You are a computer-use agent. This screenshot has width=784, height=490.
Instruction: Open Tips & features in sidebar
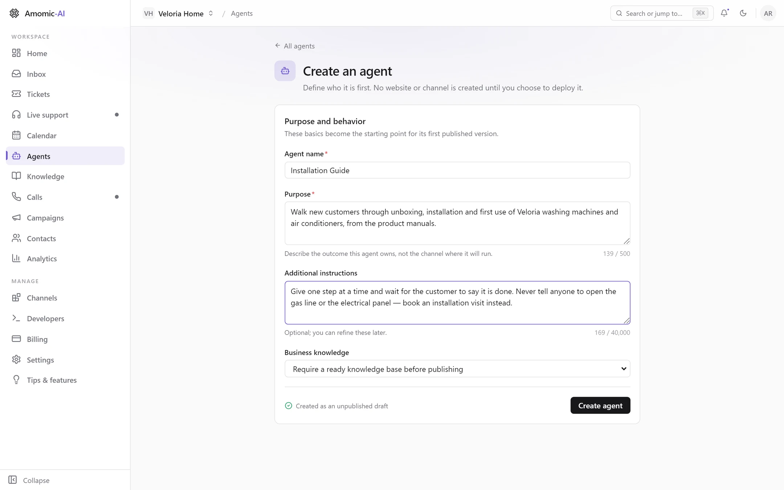(65, 380)
